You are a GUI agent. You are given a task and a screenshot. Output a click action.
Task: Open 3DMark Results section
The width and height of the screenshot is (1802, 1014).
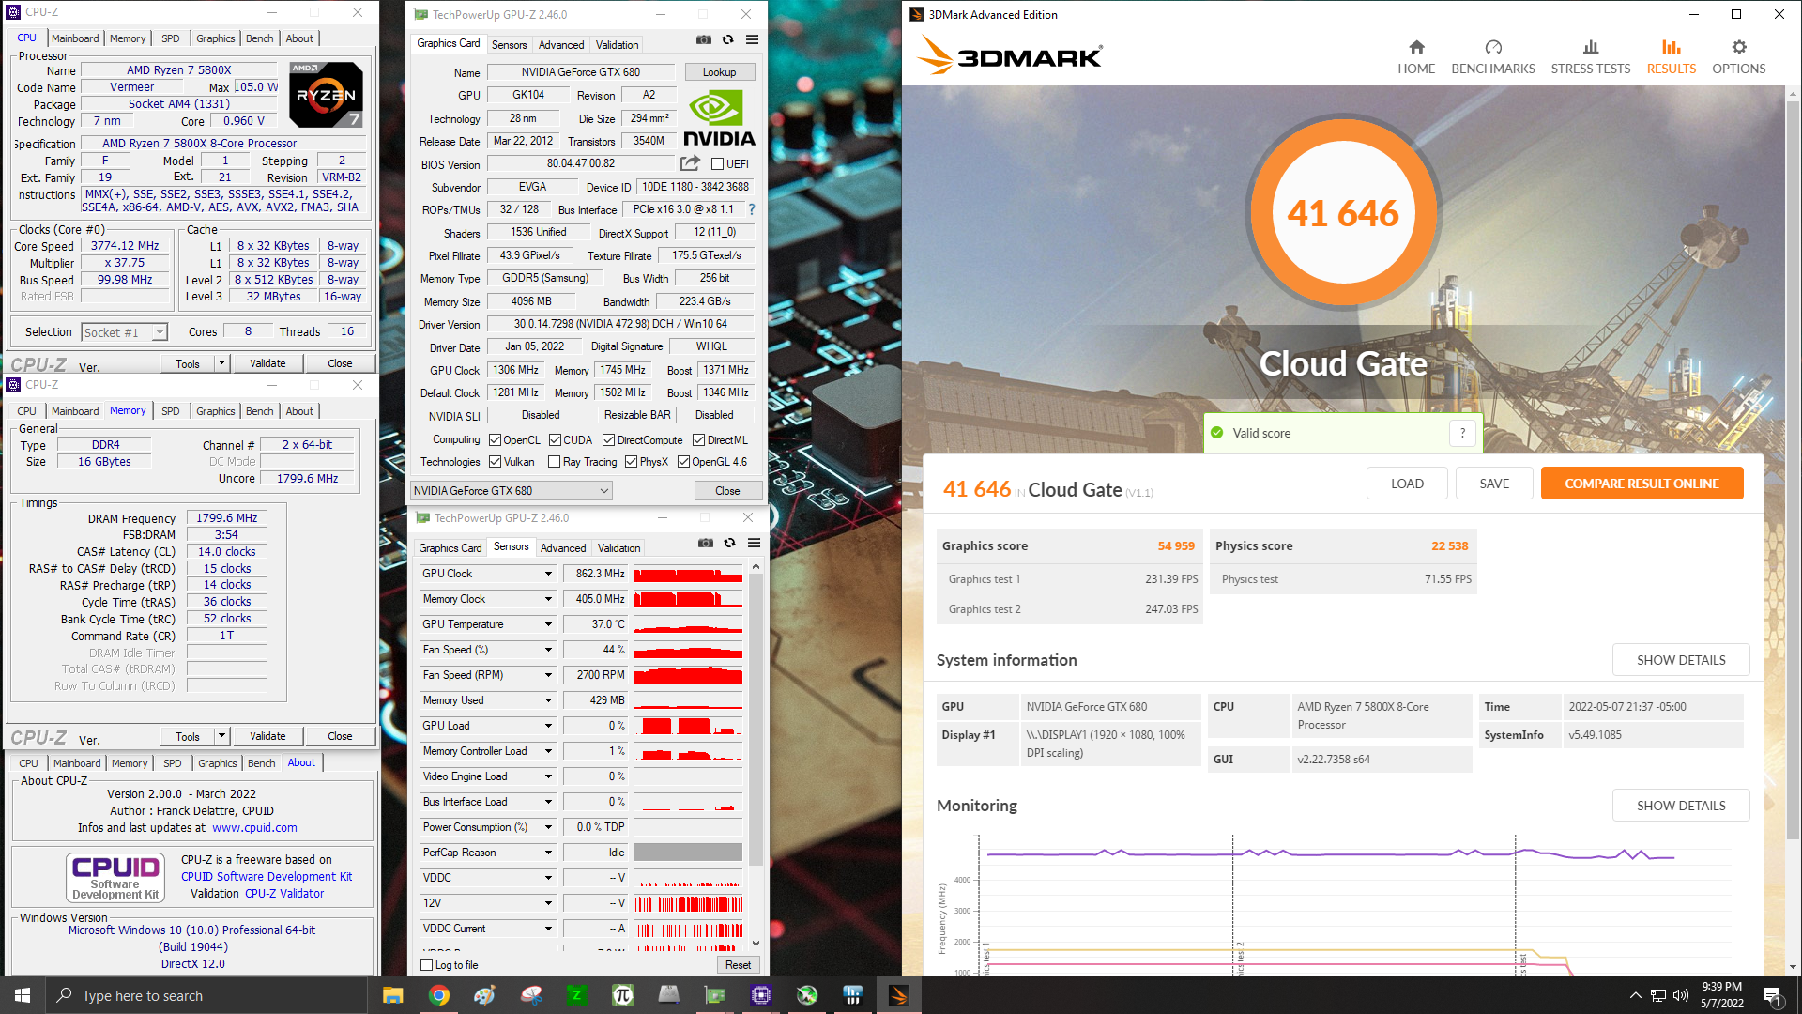coord(1671,57)
